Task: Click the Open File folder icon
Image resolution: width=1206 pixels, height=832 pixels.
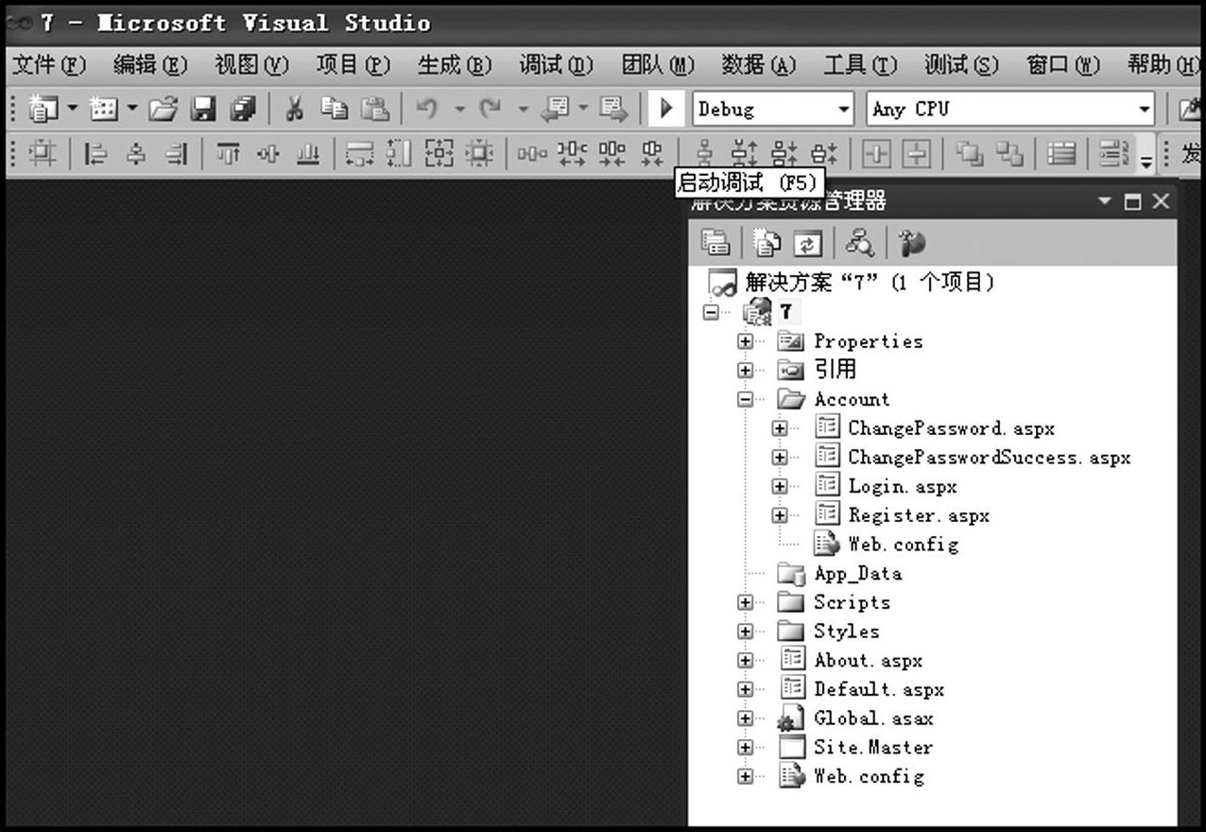Action: 164,110
